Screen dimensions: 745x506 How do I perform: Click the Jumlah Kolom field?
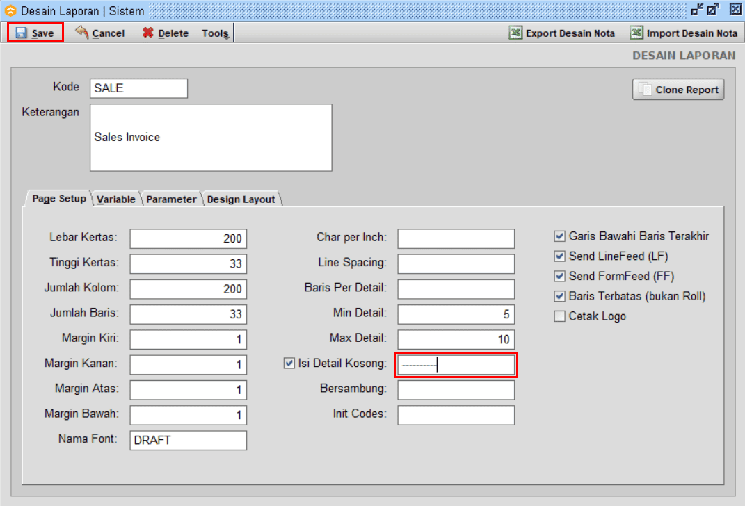[188, 289]
